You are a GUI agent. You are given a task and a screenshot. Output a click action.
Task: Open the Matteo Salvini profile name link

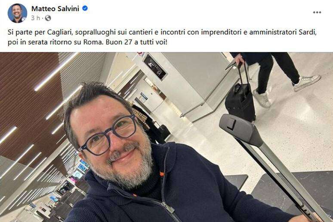click(x=55, y=9)
